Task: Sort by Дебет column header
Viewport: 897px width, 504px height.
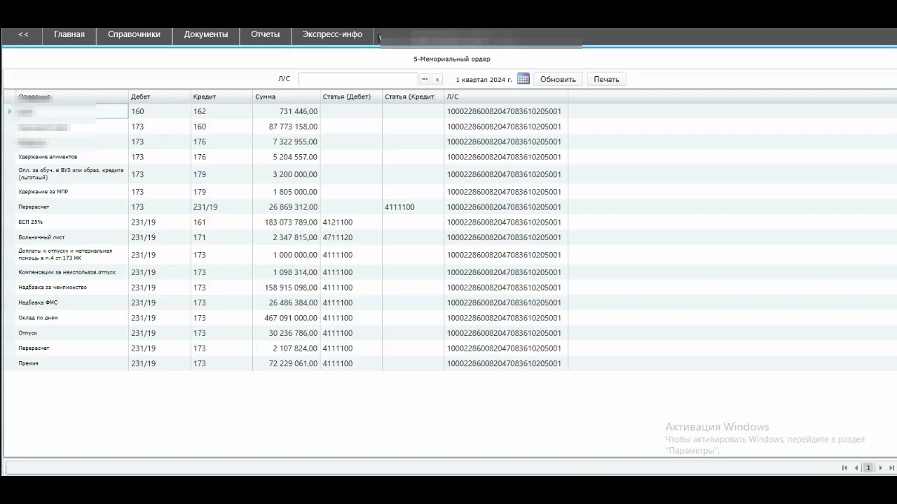Action: click(159, 97)
